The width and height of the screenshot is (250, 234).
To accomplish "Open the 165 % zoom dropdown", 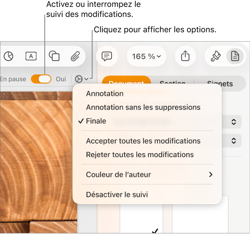I will [146, 56].
